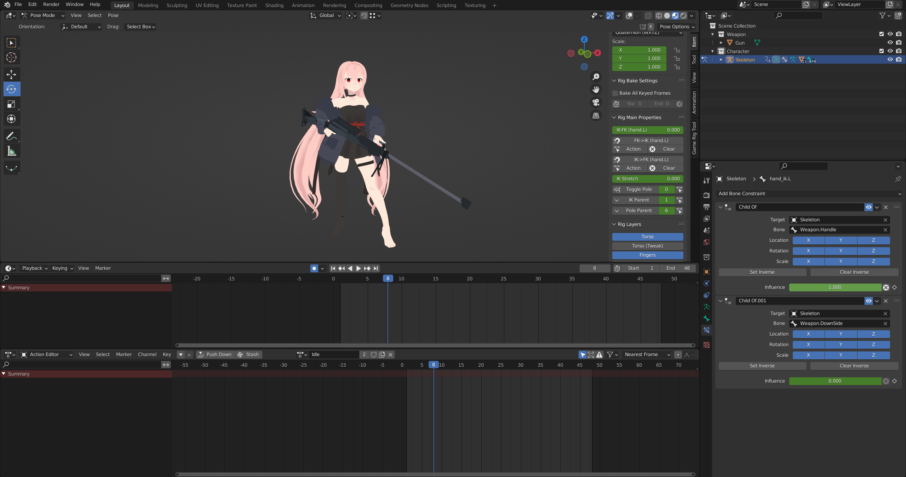
Task: Open the Render menu
Action: [x=51, y=5]
